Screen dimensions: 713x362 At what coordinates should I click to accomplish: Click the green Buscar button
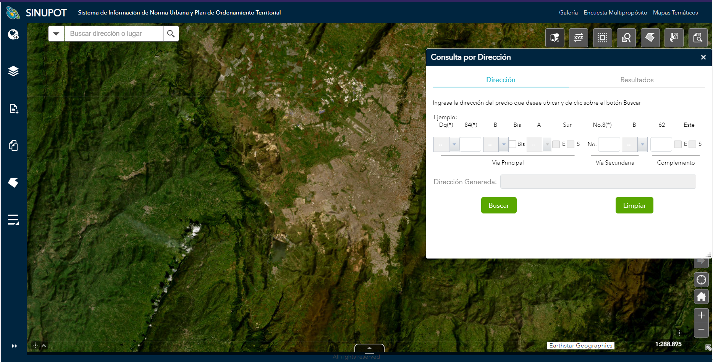(498, 205)
